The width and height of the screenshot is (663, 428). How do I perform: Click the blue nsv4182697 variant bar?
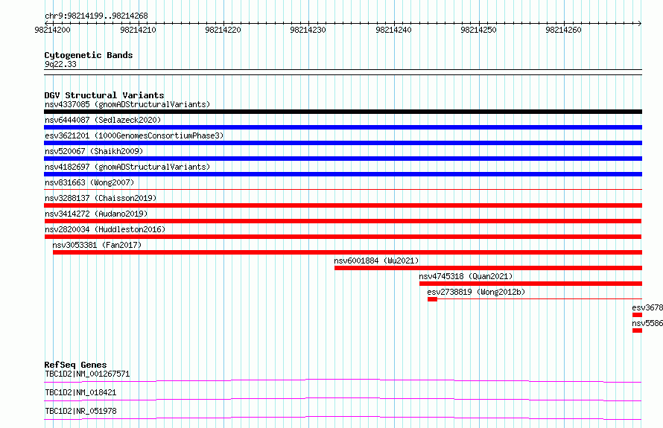tap(343, 174)
